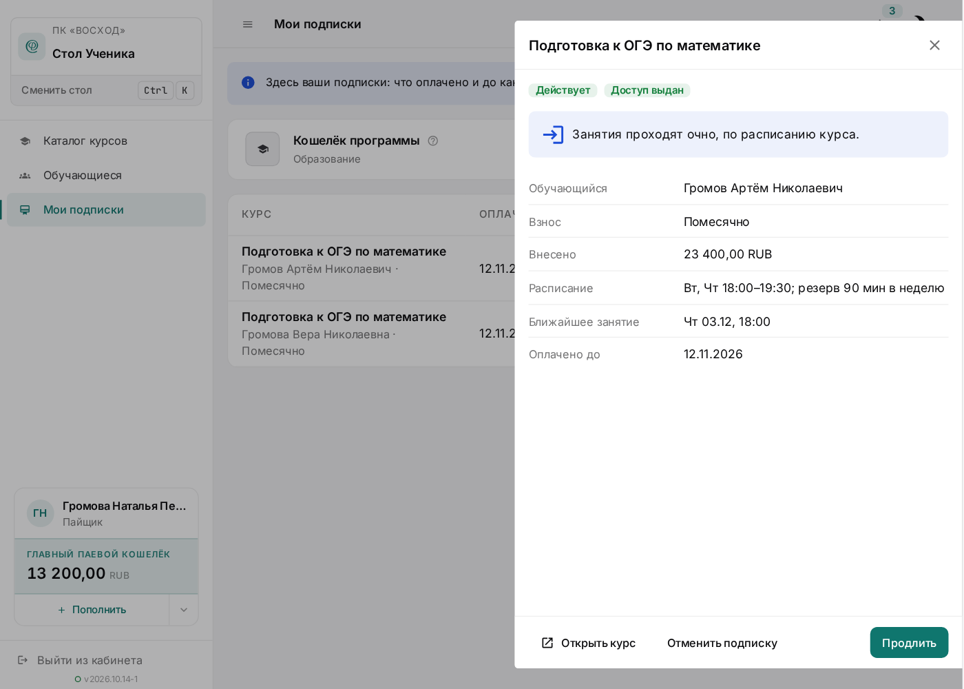The image size is (964, 689).
Task: Expand the dropdown arrow next to Пополнить
Action: [184, 610]
